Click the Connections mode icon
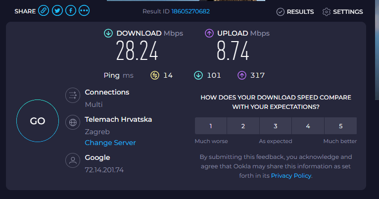Screen dimensions: 379x199 point(73,95)
